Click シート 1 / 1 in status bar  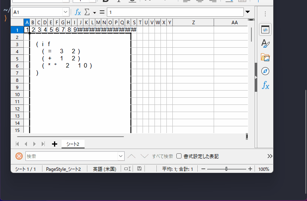click(x=25, y=169)
